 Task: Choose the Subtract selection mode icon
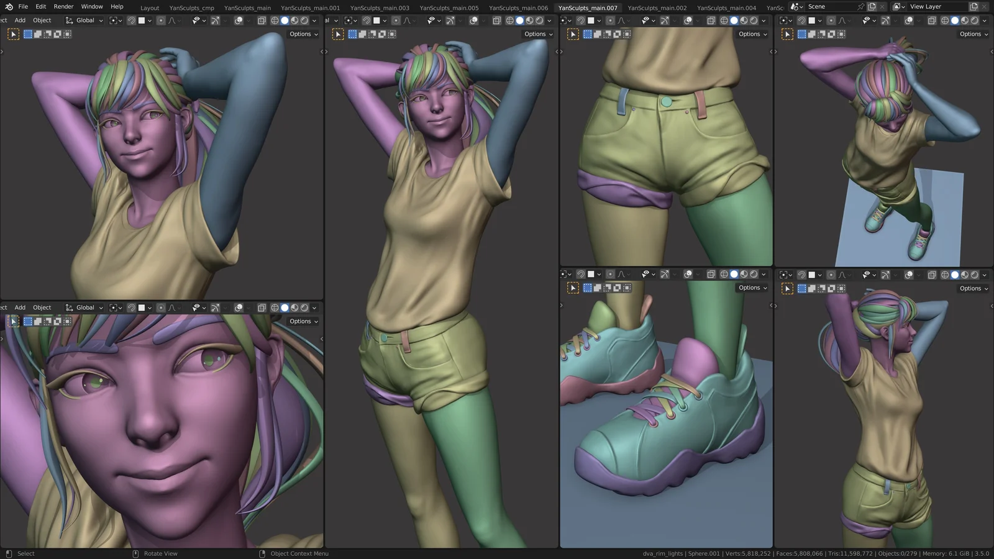point(47,34)
